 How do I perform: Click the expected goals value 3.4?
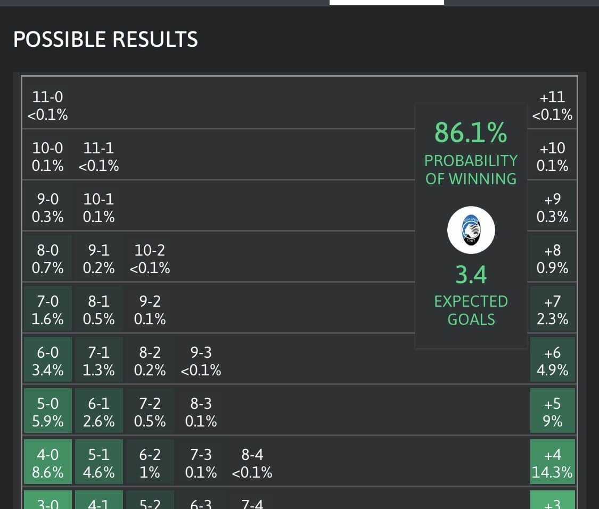point(471,274)
